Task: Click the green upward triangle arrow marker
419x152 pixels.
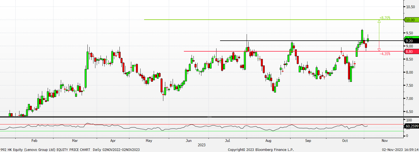Action: (x=379, y=21)
